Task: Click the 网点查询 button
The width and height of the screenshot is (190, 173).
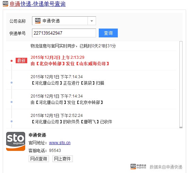Action: point(39,159)
